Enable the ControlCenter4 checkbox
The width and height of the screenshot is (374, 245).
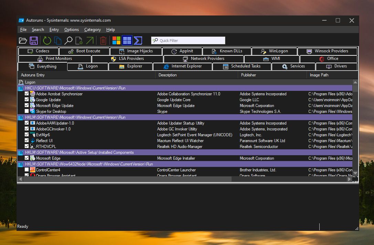(27, 170)
